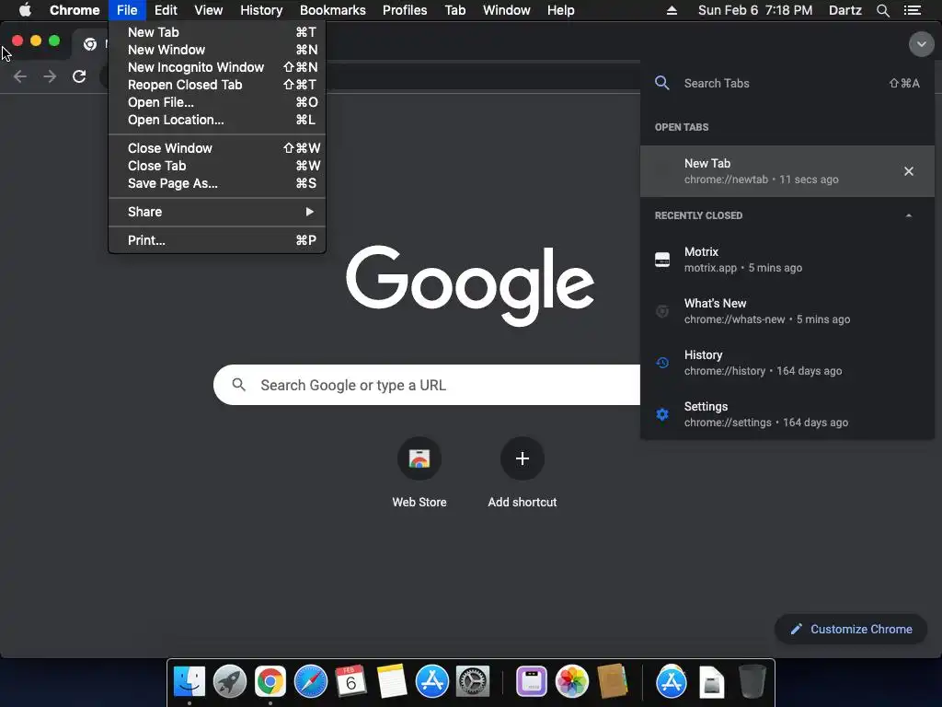
Task: Open Launchpad from the Dock
Action: point(229,682)
